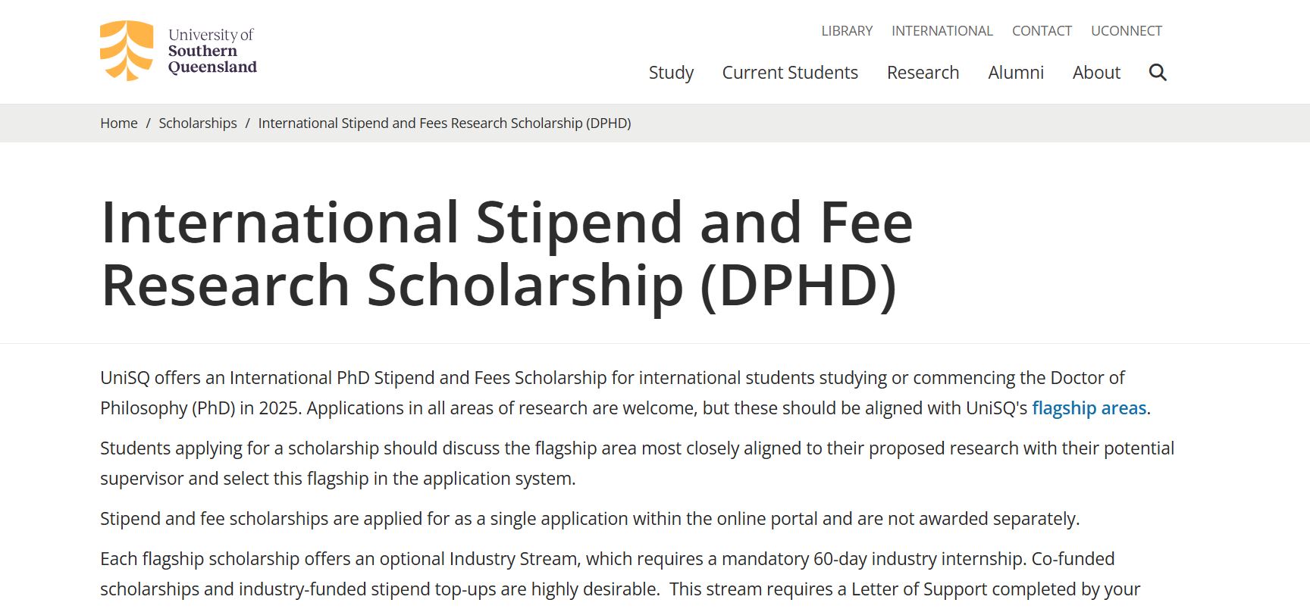
Task: Open the Research navigation menu
Action: (x=923, y=73)
